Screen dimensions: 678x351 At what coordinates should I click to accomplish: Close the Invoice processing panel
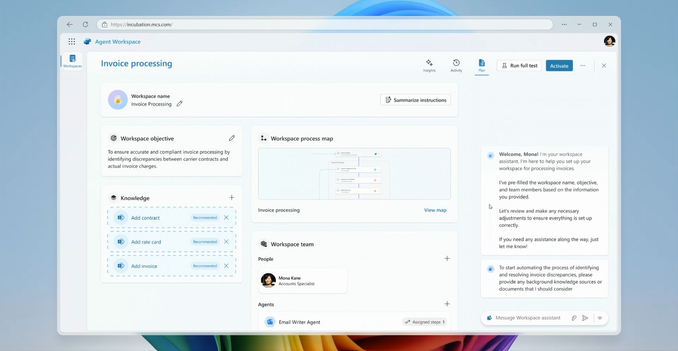(x=604, y=66)
